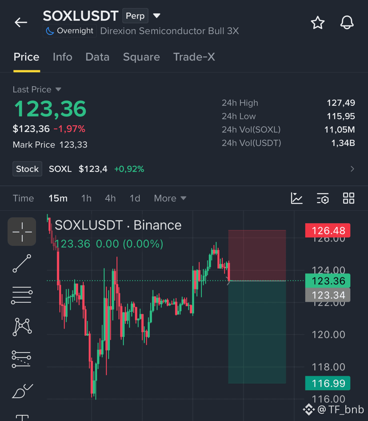The height and width of the screenshot is (421, 368).
Task: Expand the More intervals dropdown
Action: click(x=170, y=198)
